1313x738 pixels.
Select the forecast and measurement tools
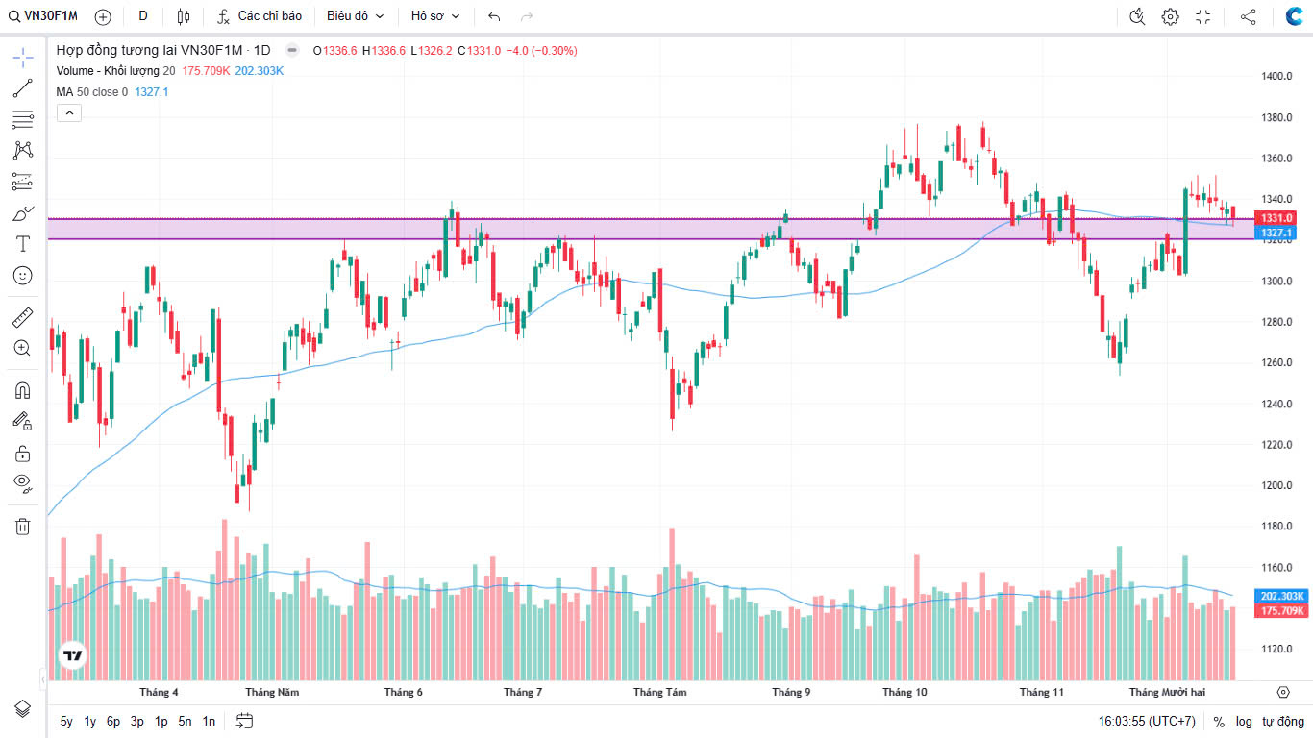click(23, 182)
